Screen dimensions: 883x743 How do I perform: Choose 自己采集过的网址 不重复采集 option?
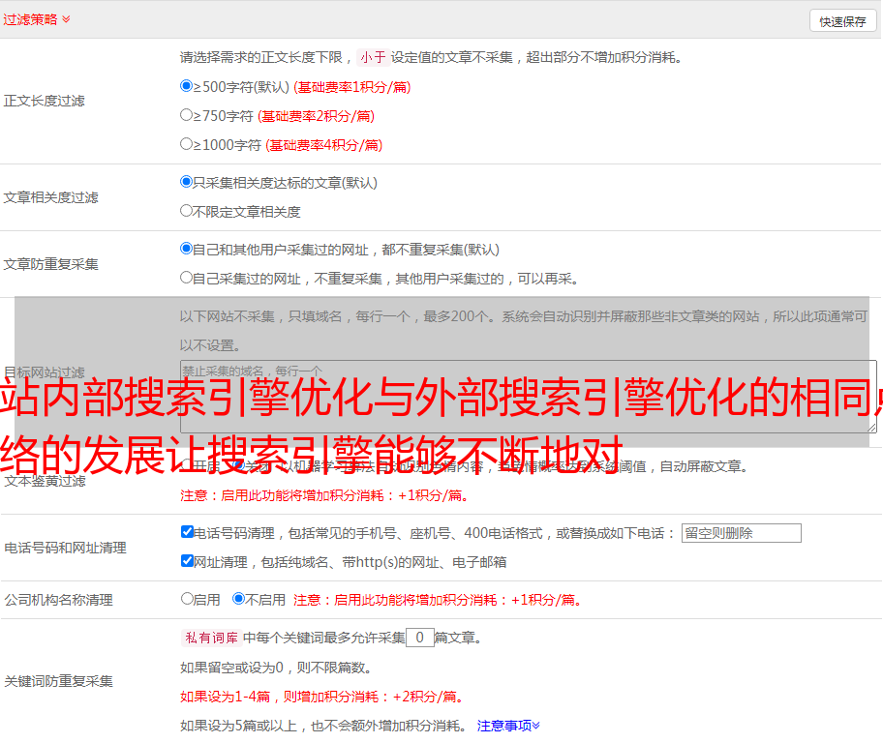click(x=187, y=278)
